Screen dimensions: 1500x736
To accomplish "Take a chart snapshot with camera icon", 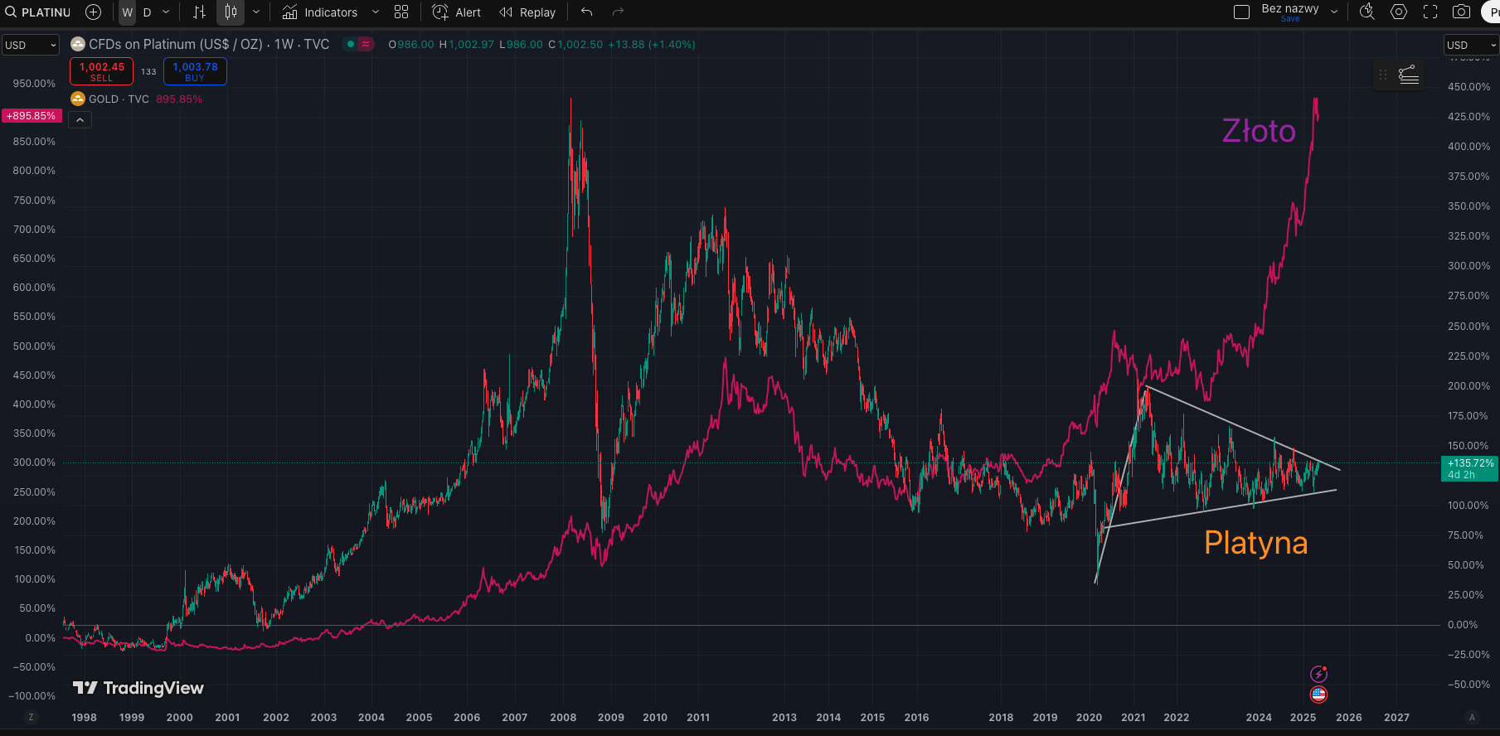I will (1462, 12).
